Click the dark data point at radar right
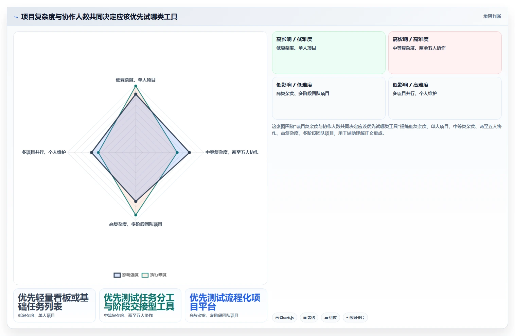515x336 pixels. point(190,153)
